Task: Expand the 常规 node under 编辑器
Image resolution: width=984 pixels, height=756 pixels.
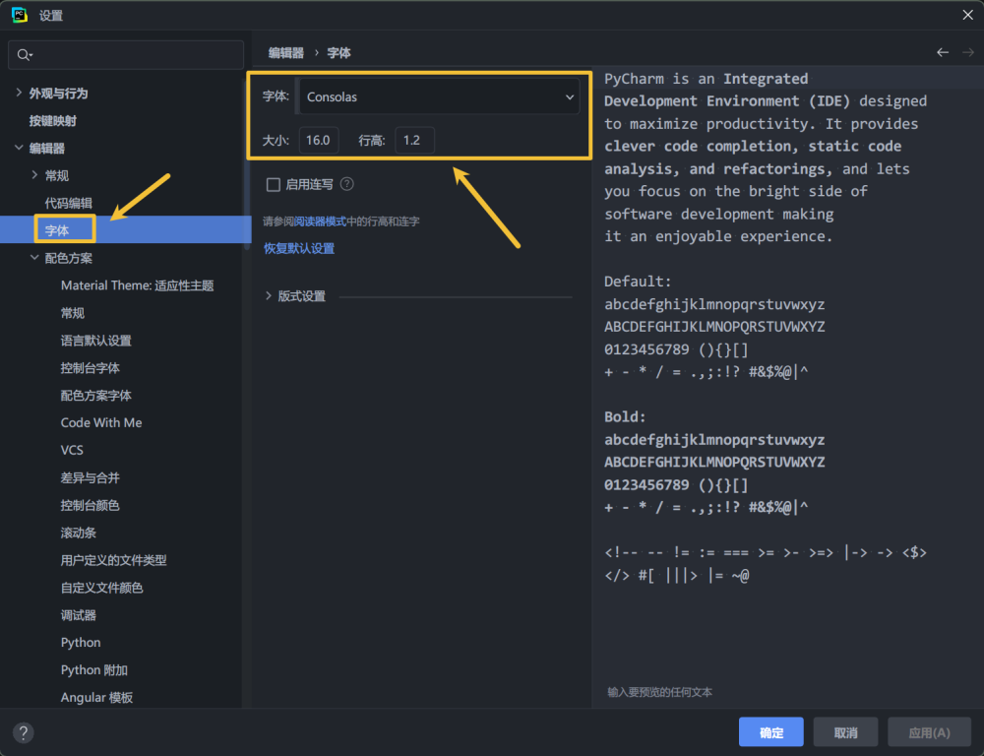Action: [34, 175]
